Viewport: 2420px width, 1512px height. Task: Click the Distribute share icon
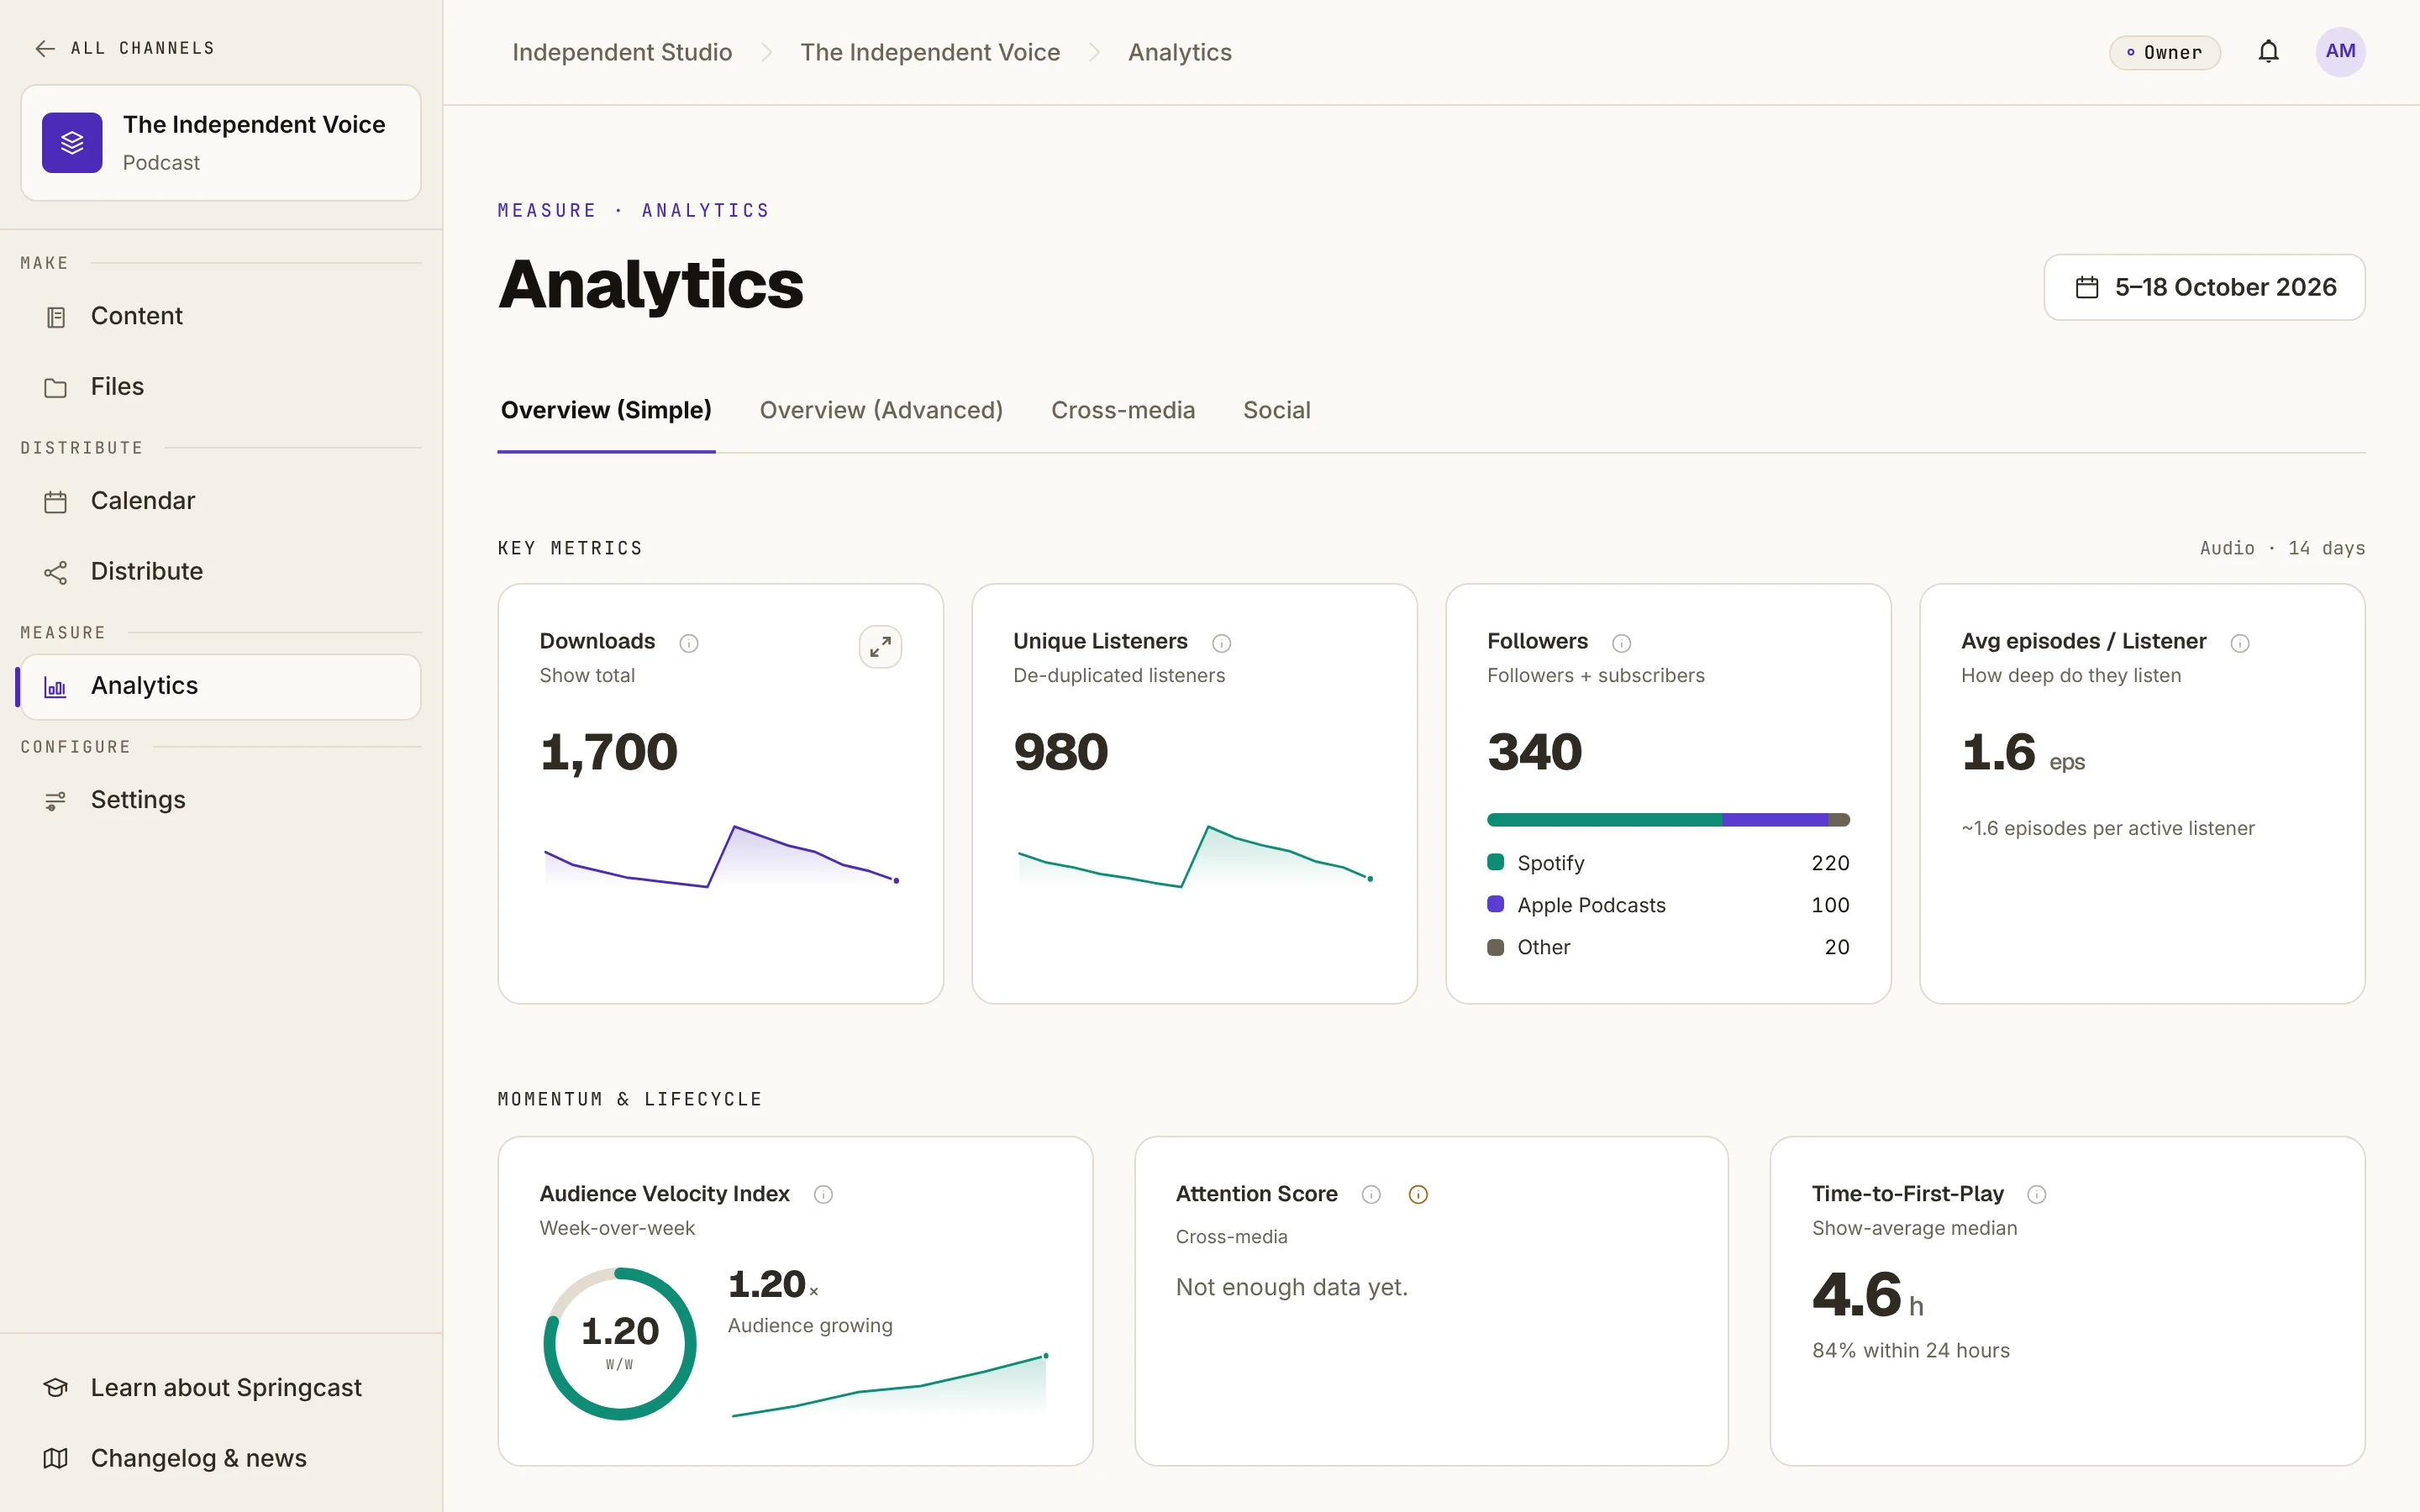pos(56,572)
